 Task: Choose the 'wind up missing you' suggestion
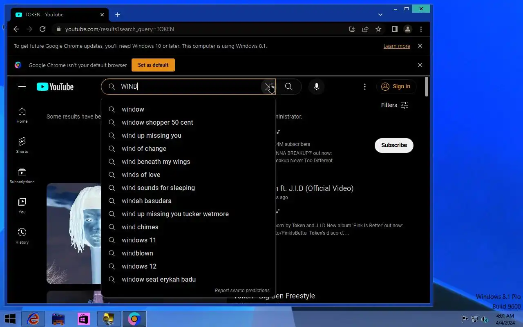(188, 135)
